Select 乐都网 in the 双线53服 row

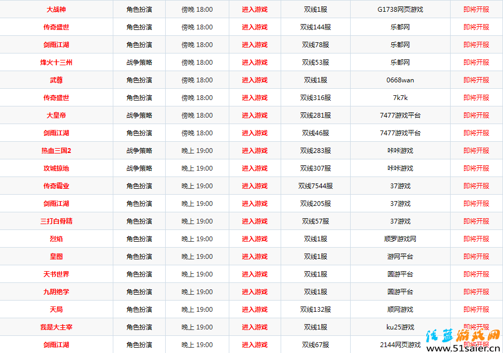400,63
